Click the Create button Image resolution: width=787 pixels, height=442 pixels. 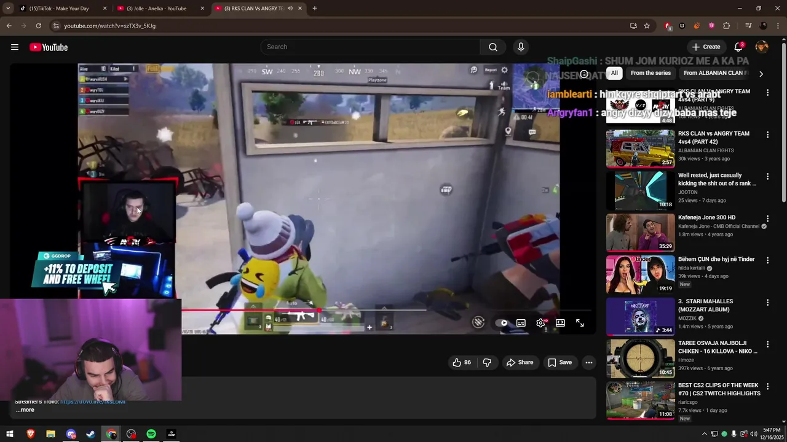706,47
